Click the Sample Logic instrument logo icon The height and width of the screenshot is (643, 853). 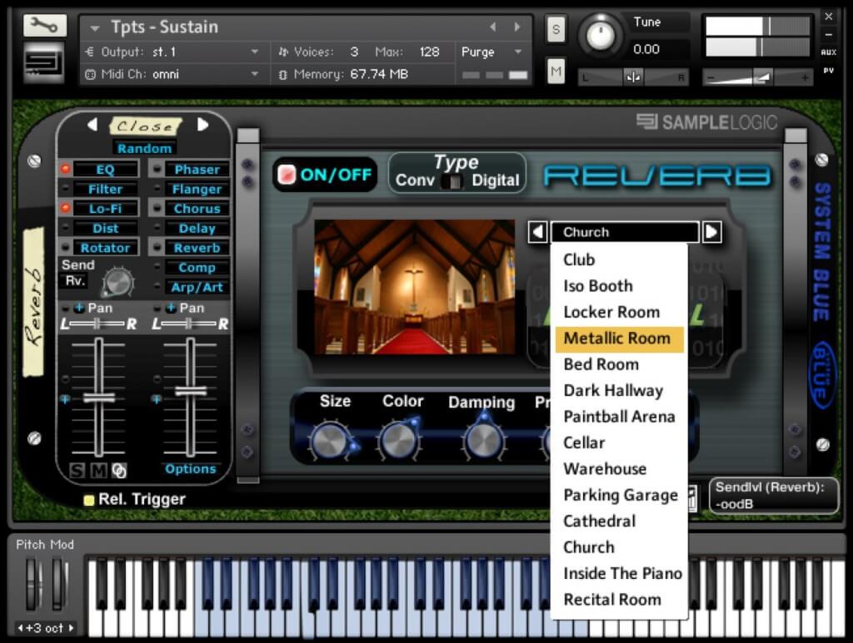pyautogui.click(x=45, y=63)
